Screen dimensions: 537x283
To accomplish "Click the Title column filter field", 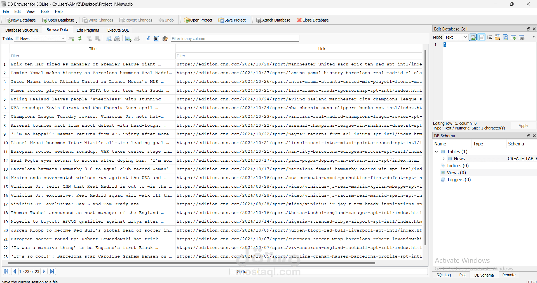I will 92,56.
